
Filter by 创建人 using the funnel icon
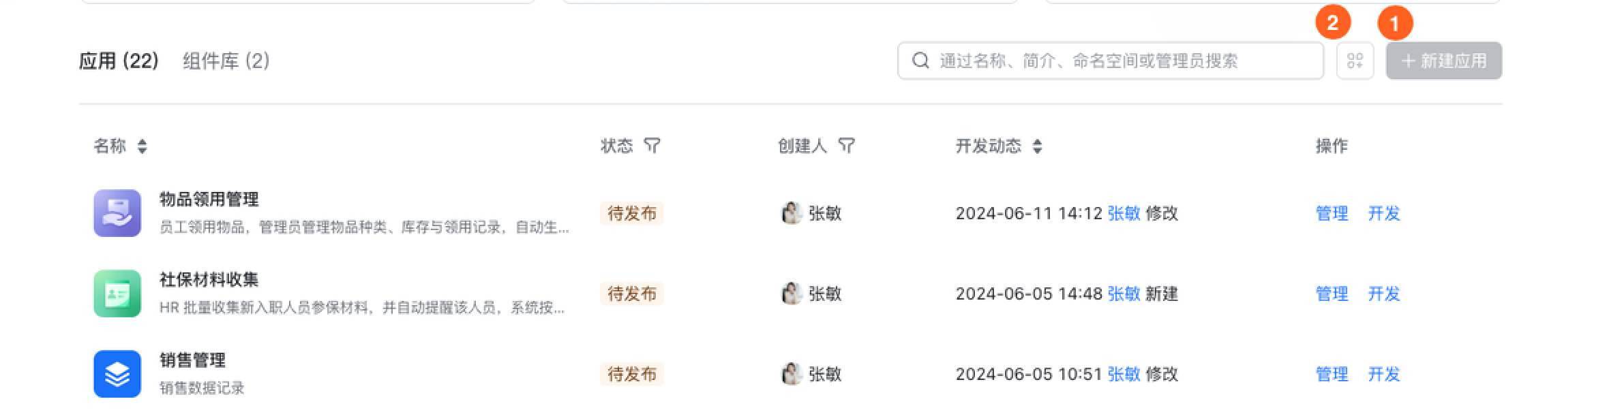846,146
